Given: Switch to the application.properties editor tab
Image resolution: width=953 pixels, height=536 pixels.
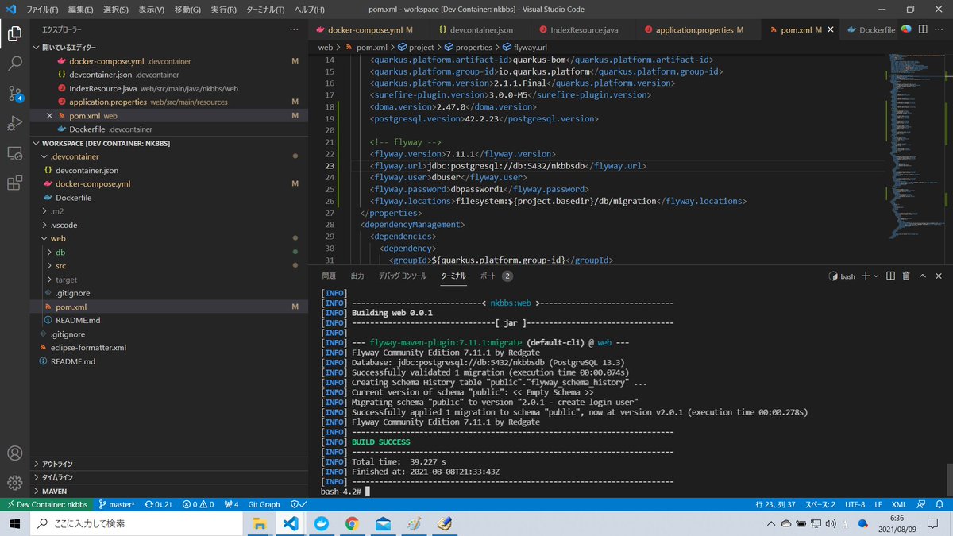Looking at the screenshot, I should 699,30.
